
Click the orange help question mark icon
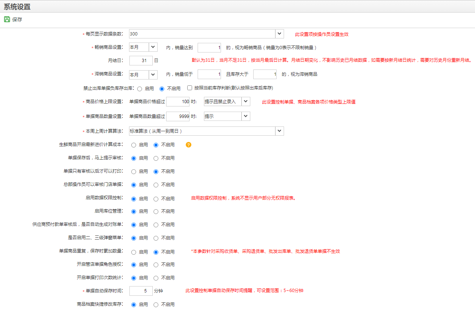pos(188,145)
